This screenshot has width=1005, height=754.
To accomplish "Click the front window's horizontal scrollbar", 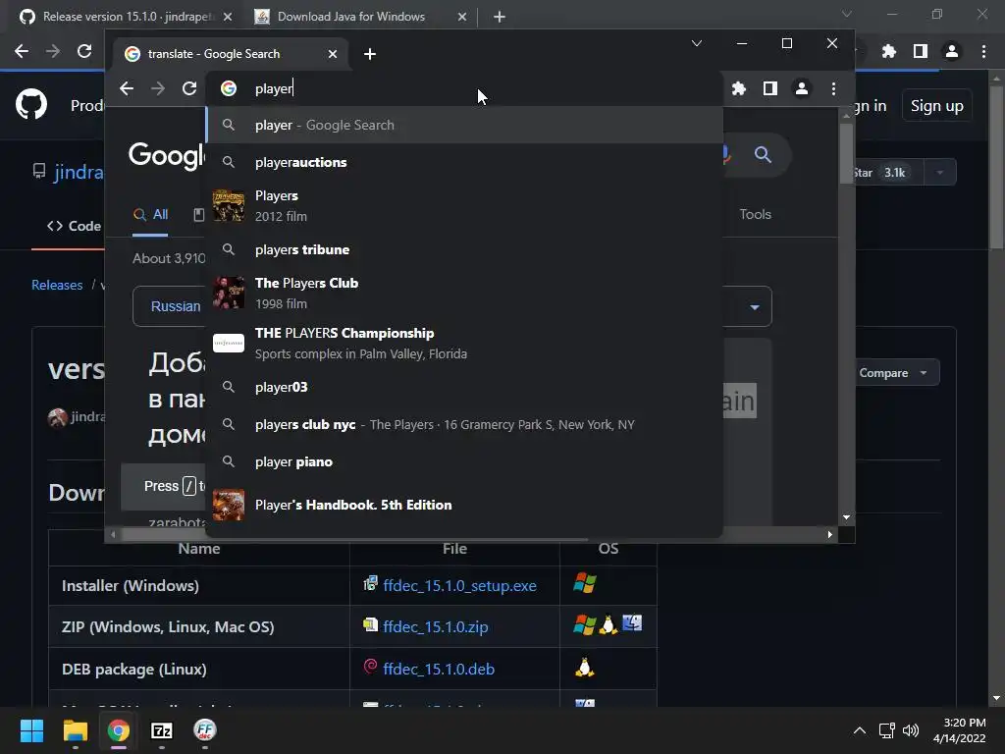I will coord(471,534).
